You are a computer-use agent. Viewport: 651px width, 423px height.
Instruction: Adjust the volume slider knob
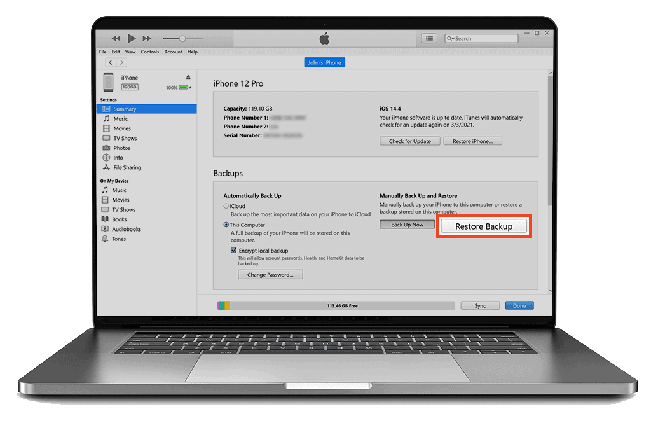coord(182,39)
